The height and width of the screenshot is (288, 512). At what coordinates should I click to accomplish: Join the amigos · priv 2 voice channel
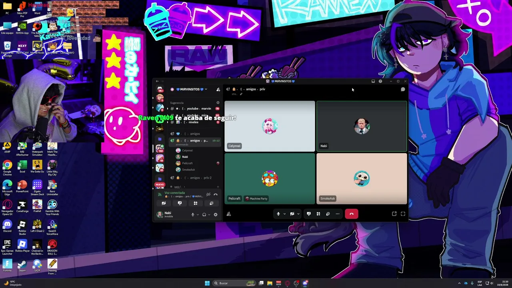(195, 178)
